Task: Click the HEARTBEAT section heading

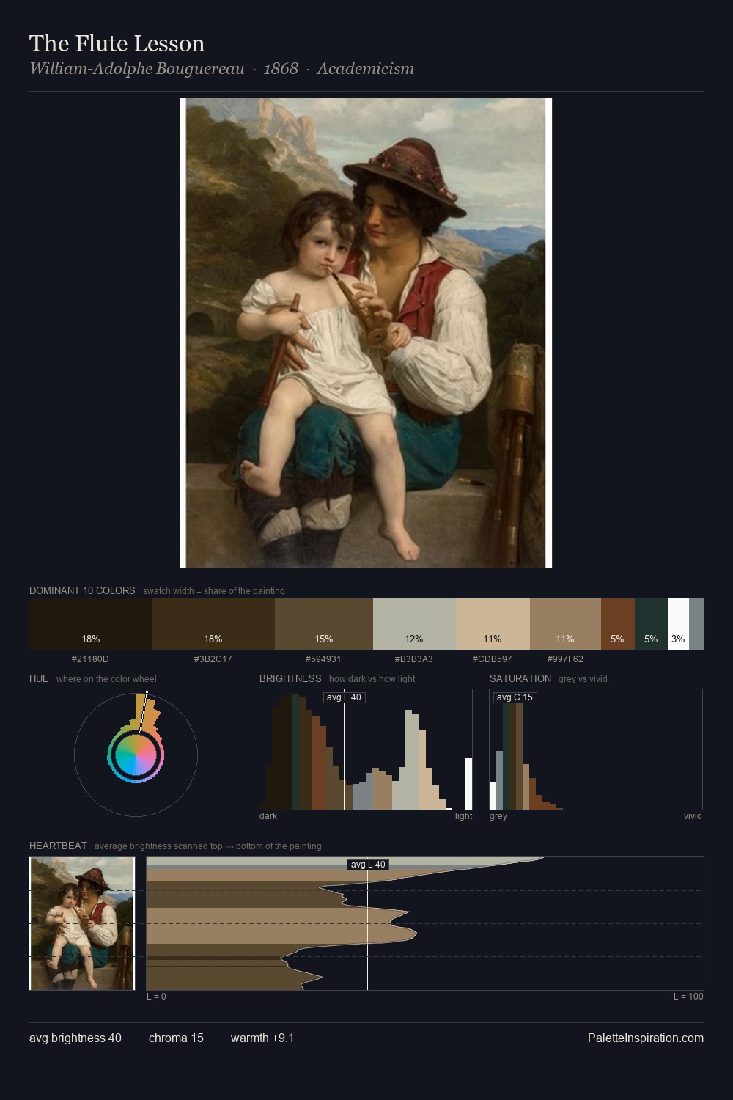Action: [x=58, y=846]
